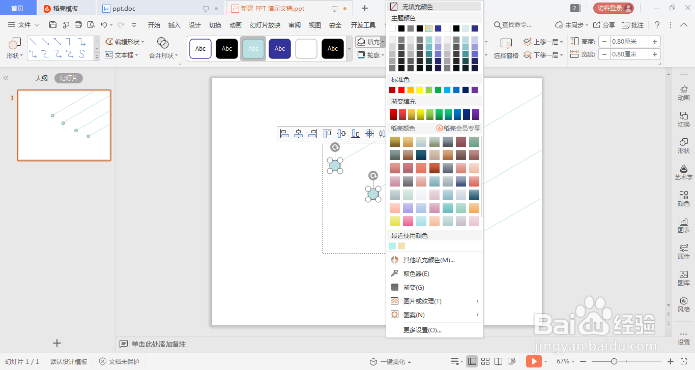
Task: Select 无填充颜色 no fill option
Action: point(435,7)
